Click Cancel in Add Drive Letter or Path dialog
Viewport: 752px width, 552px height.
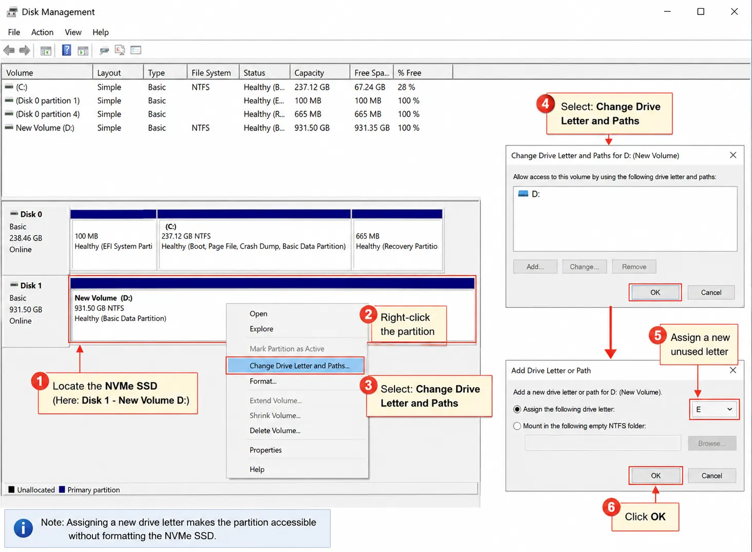pos(711,475)
